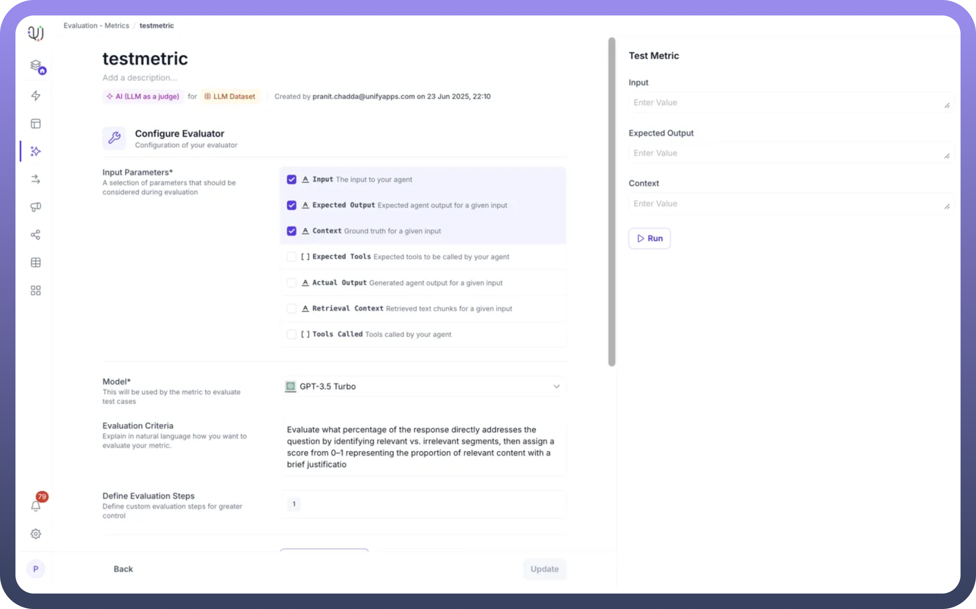Open the megaphone sidebar icon
The width and height of the screenshot is (976, 609).
(36, 207)
